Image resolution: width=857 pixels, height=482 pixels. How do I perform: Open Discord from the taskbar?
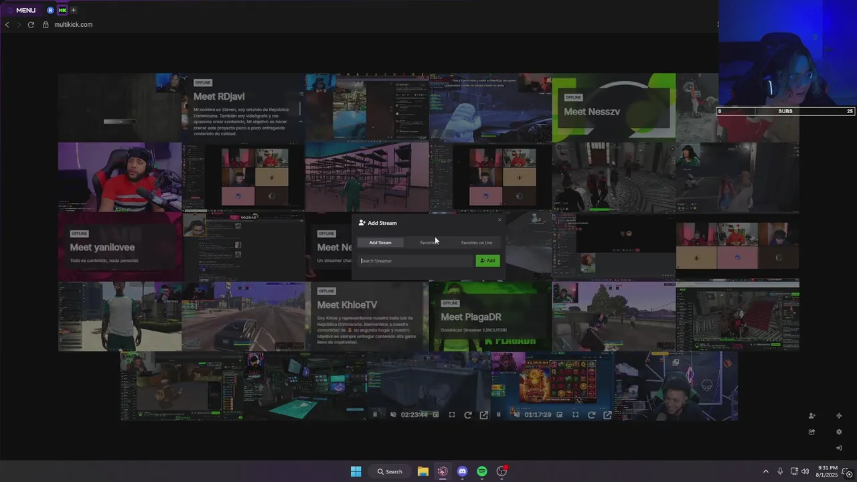pyautogui.click(x=462, y=471)
